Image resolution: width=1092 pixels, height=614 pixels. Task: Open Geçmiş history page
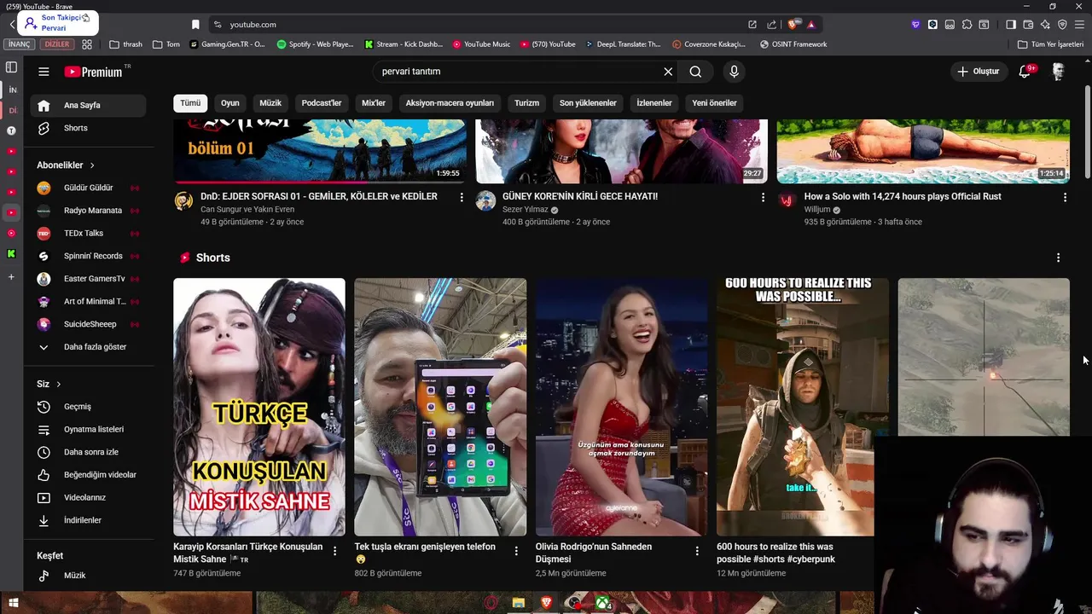point(89,407)
